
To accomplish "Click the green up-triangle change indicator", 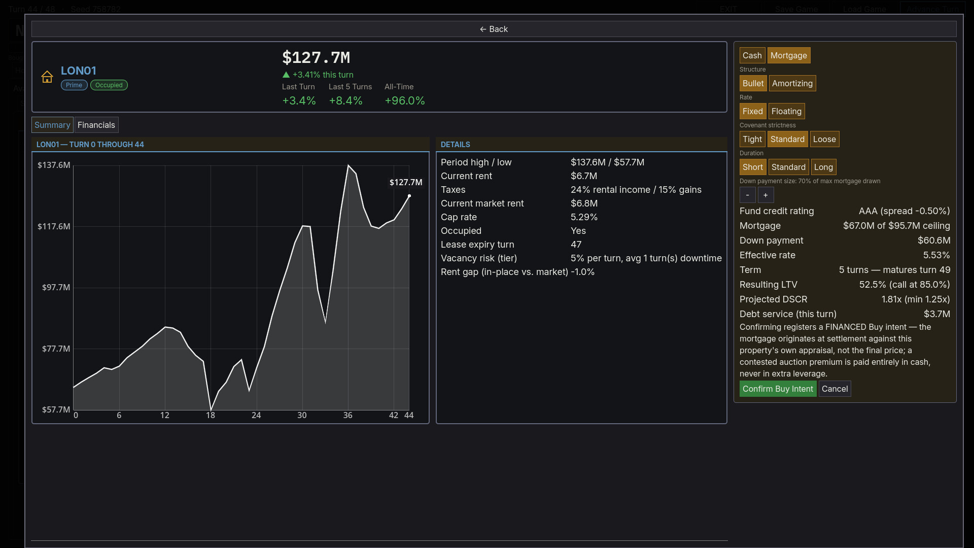I will (286, 75).
